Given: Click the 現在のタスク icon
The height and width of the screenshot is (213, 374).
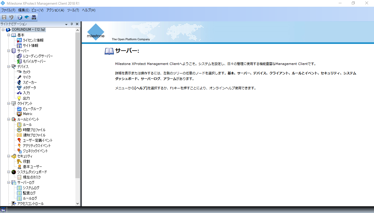Looking at the screenshot, I should [x=19, y=177].
